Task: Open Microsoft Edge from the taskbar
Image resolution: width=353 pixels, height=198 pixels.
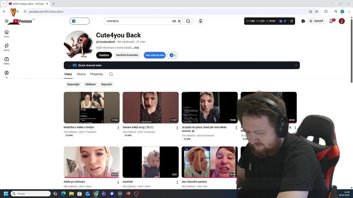Action: pos(63,194)
